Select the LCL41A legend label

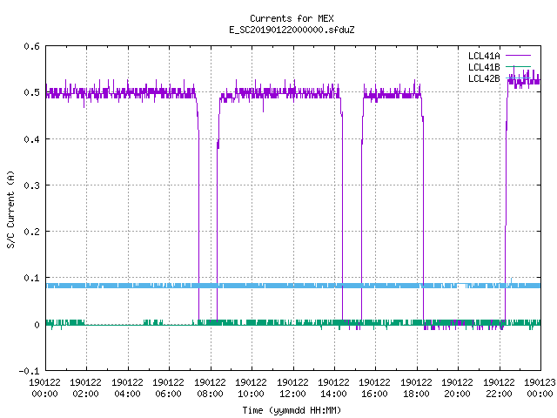point(484,56)
